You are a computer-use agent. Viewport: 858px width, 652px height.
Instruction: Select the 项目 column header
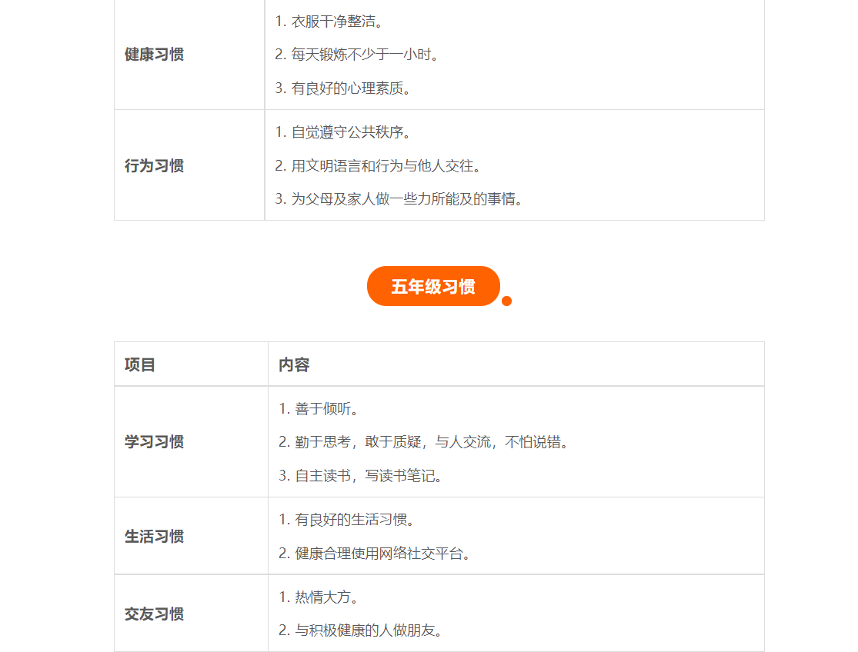tap(140, 364)
